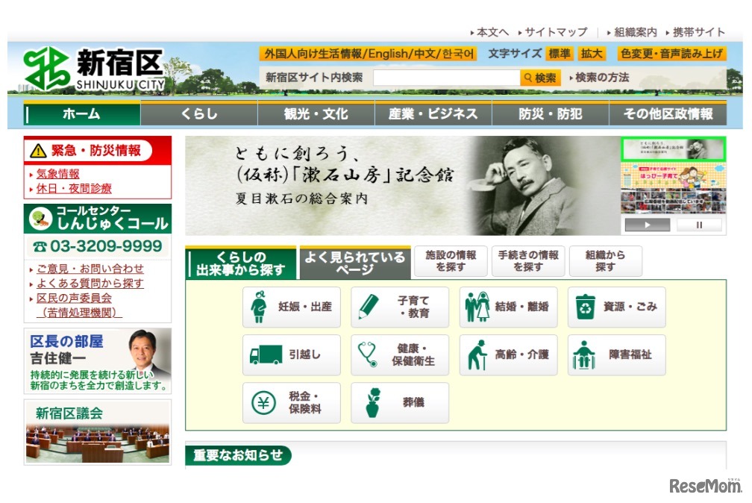
Task: Open the recycling and garbage icon (資源・ごみ)
Action: [x=585, y=307]
